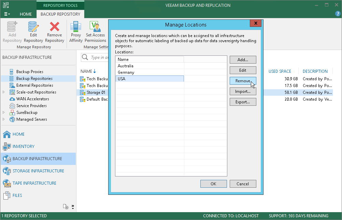This screenshot has width=342, height=220.
Task: Click the Repository Tools contextual tab
Action: click(x=60, y=5)
